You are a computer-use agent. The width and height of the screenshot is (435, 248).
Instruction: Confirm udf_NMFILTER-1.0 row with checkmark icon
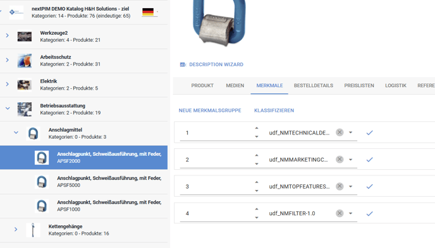tap(369, 214)
